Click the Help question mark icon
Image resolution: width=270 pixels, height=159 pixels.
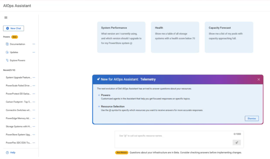coord(7,152)
